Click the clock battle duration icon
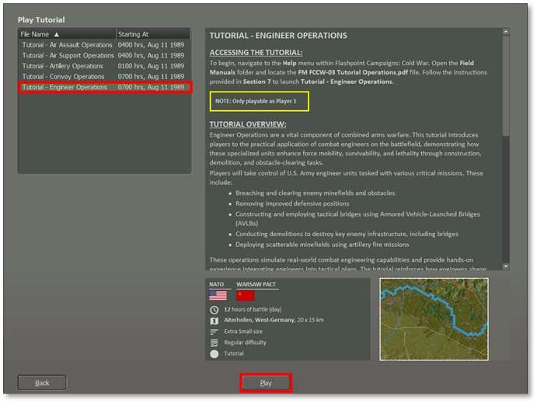 tap(214, 310)
